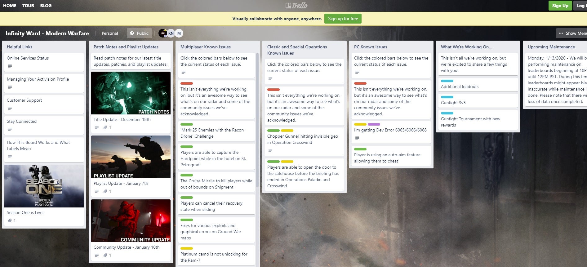Click attachment icon on Title Update December 18th card
The image size is (587, 267).
pyautogui.click(x=105, y=127)
